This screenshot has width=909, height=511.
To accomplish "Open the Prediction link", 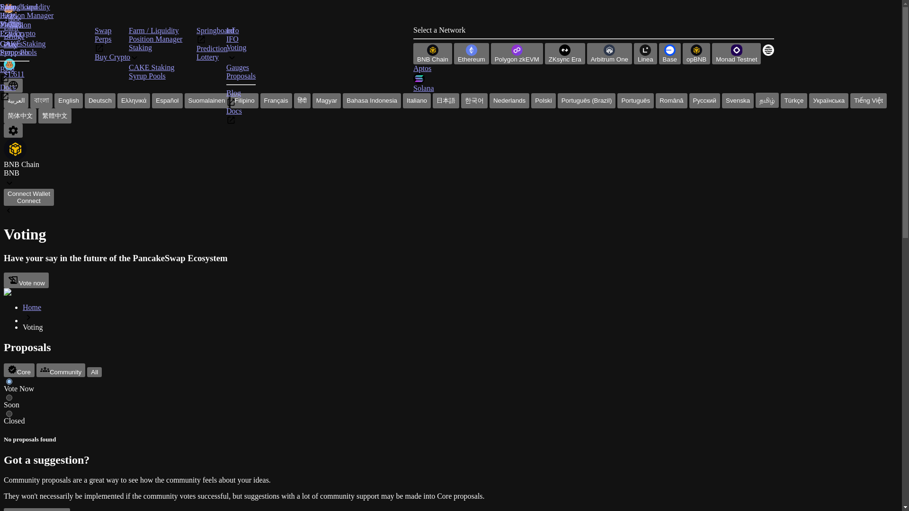I will (212, 49).
